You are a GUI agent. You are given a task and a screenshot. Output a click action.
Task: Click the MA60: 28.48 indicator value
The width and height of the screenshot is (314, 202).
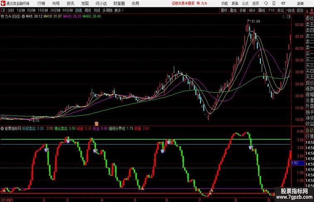click(x=92, y=17)
